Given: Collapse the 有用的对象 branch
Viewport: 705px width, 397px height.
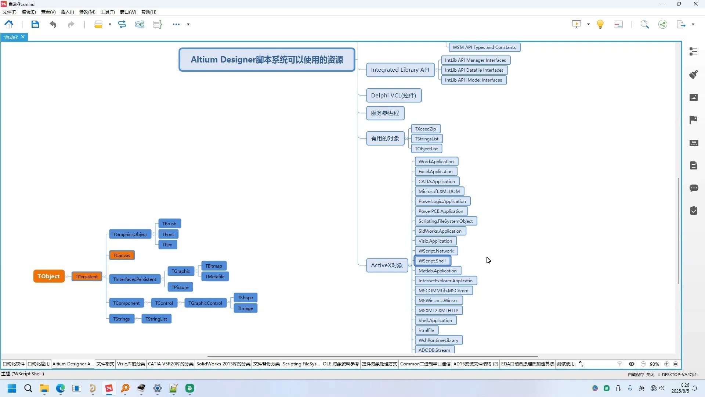Looking at the screenshot, I should point(406,139).
